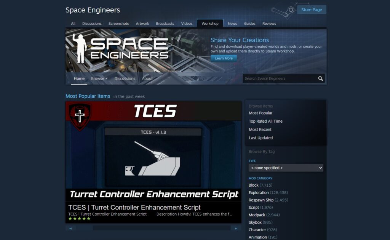The width and height of the screenshot is (390, 240).
Task: Open the Screenshots tab
Action: coord(119,24)
